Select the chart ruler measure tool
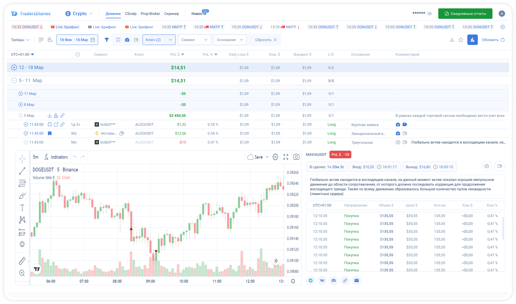 [22, 261]
